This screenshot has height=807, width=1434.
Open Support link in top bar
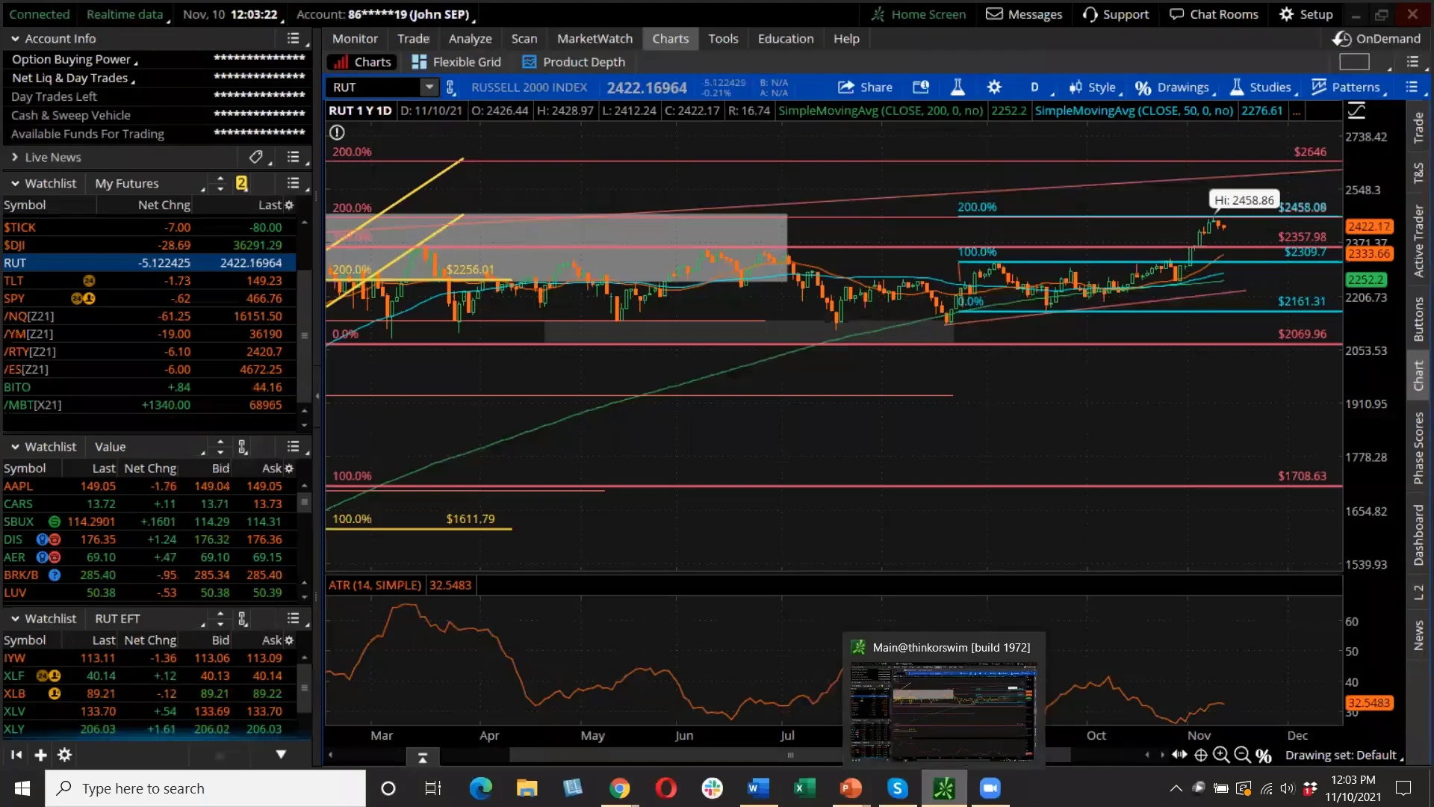click(1116, 14)
